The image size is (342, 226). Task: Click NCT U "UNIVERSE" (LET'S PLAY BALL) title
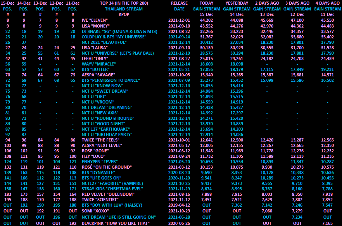click(x=118, y=53)
